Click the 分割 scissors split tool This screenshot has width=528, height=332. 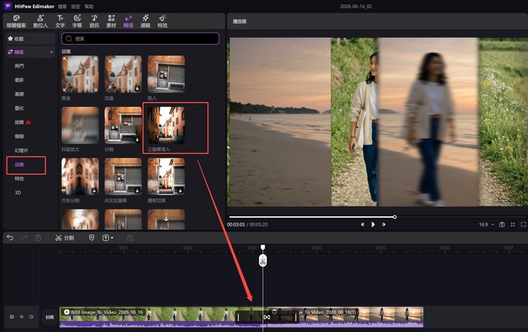64,238
